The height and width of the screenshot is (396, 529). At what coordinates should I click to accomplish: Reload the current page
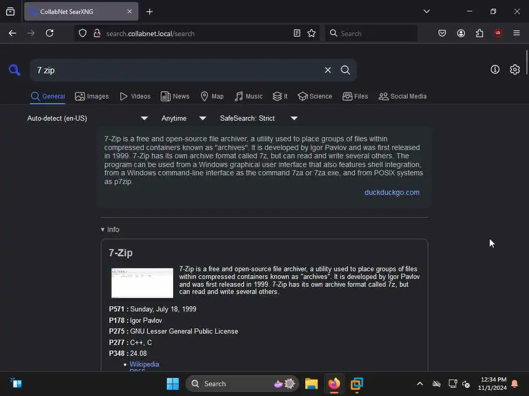pyautogui.click(x=50, y=34)
